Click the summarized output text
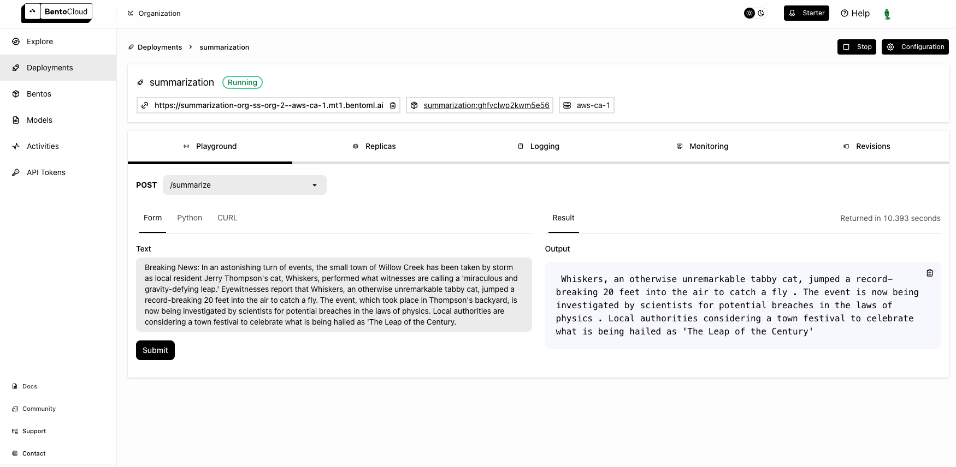 coord(737,306)
